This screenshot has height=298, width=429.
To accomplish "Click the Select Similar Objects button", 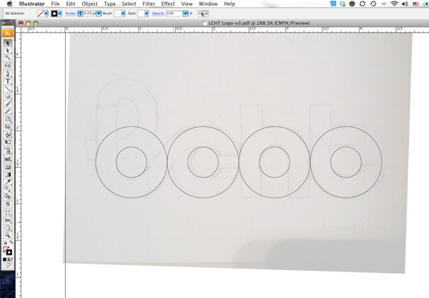I will 202,14.
